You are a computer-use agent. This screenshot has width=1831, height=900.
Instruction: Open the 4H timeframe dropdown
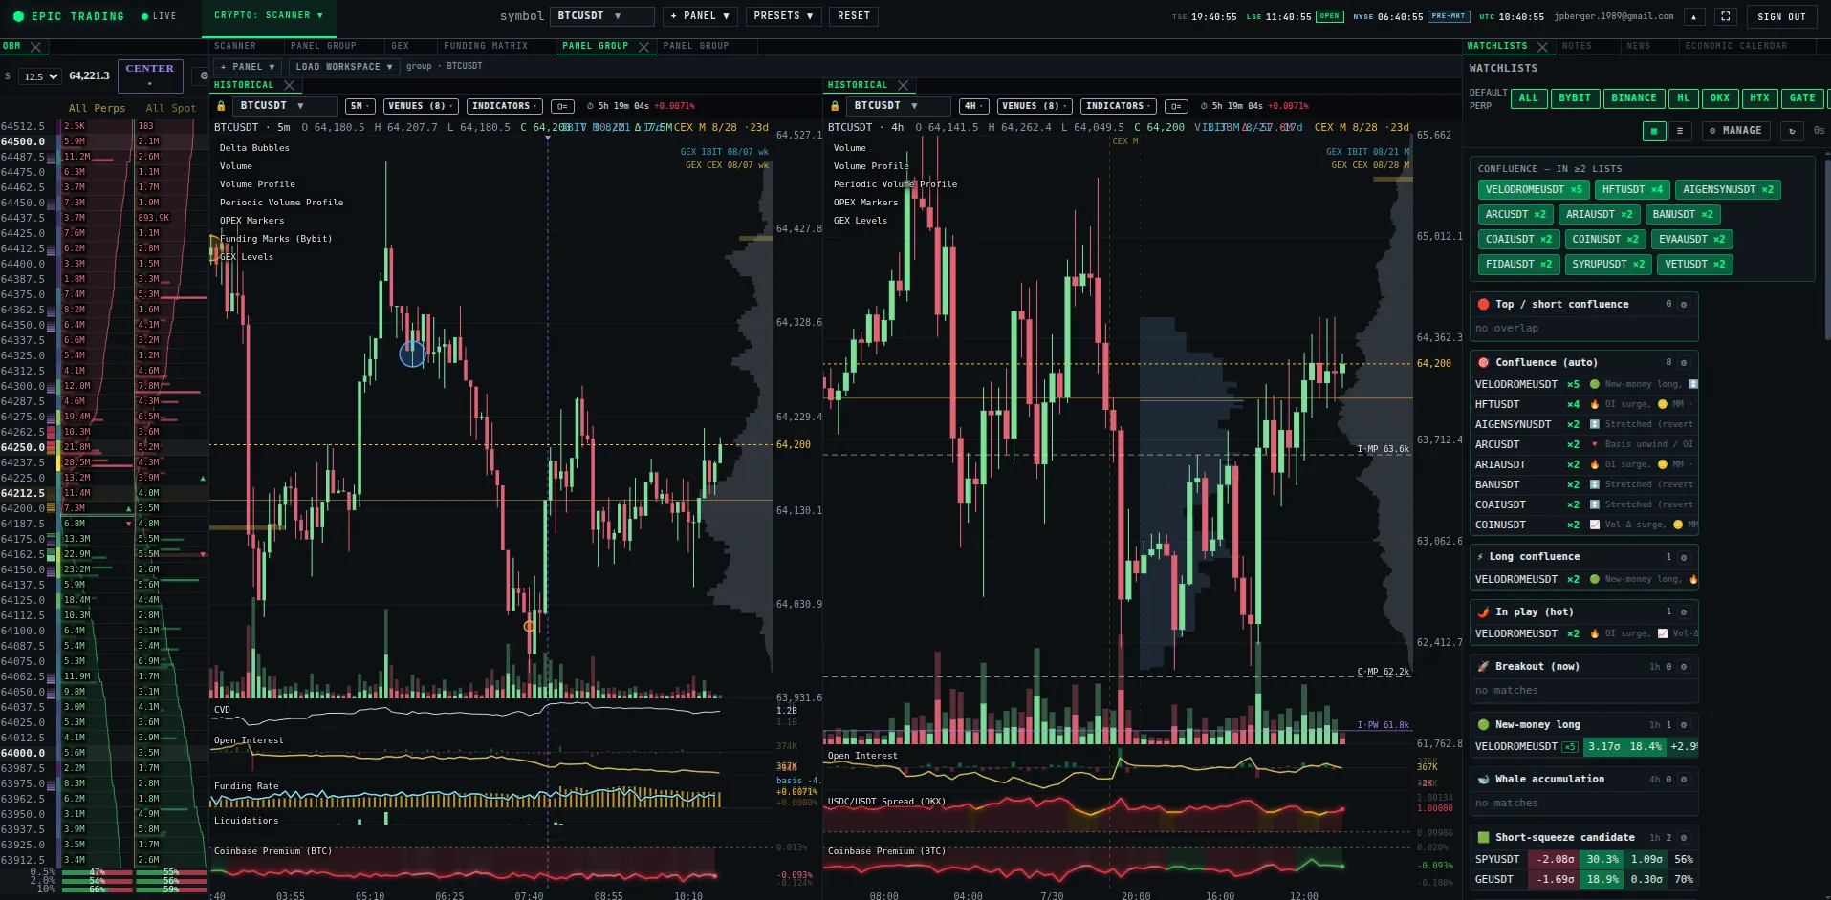coord(974,106)
